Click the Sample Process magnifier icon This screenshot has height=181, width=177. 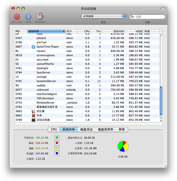(x=40, y=16)
